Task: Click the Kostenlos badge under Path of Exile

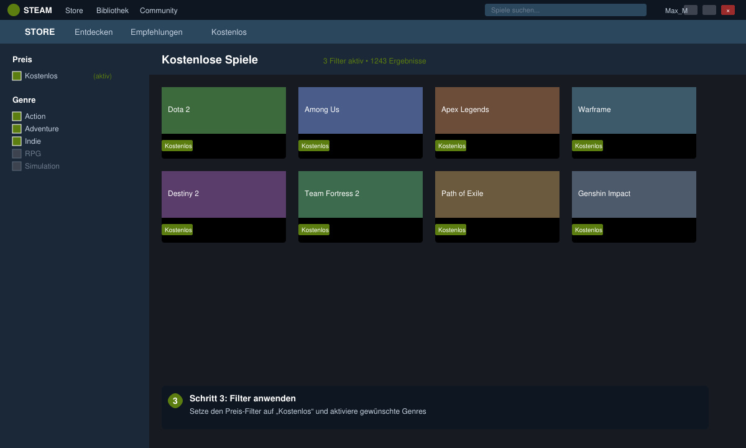Action: click(x=451, y=230)
